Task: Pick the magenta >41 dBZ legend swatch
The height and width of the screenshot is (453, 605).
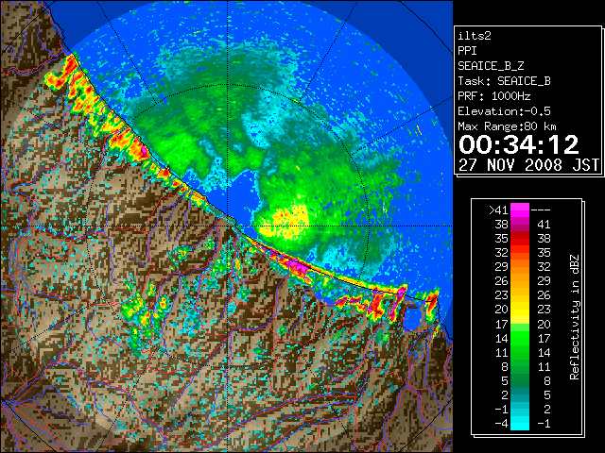Action: [520, 210]
